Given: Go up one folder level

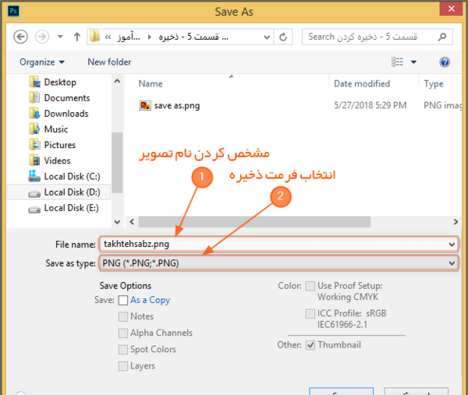Looking at the screenshot, I should (77, 37).
